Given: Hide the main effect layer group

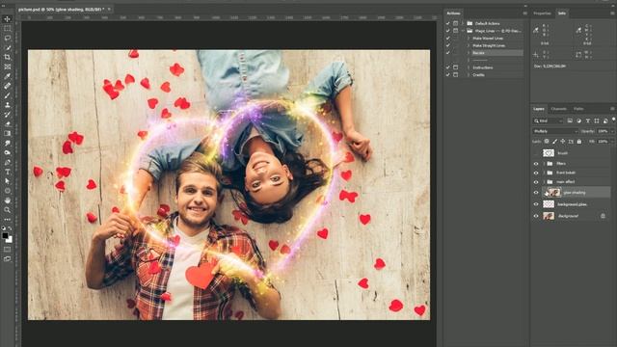Looking at the screenshot, I should pos(536,182).
